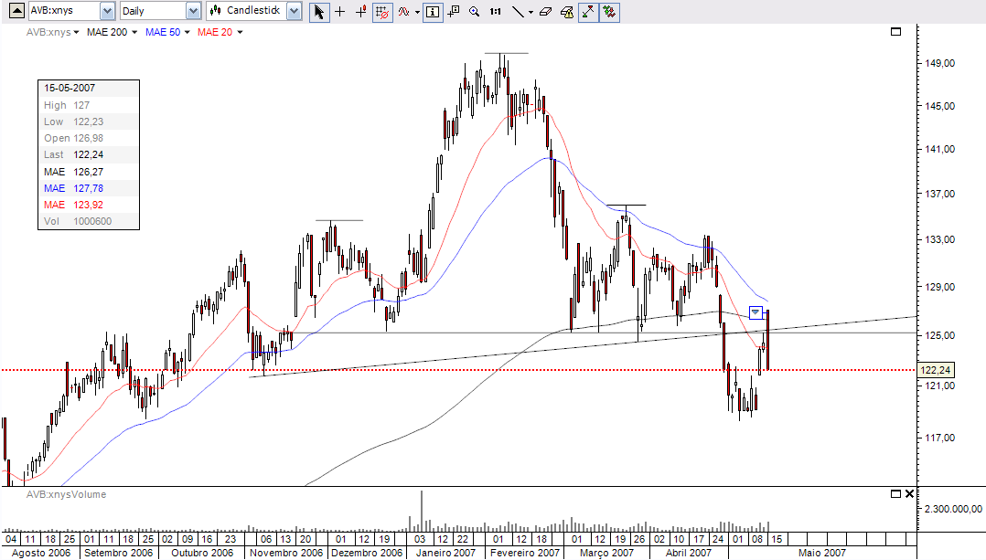Screen dimensions: 986x560
Task: Click the 122,24 last price label
Action: (x=935, y=370)
